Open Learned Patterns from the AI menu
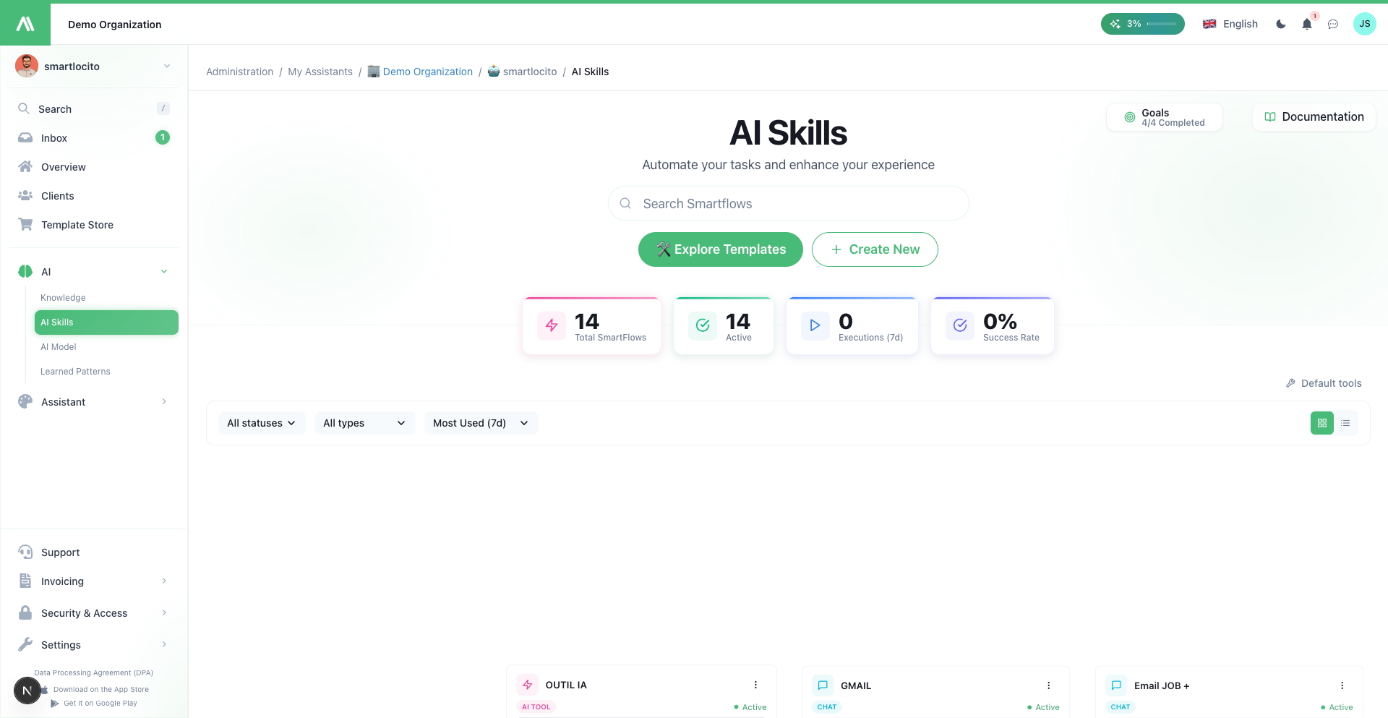This screenshot has width=1388, height=718. coord(75,371)
